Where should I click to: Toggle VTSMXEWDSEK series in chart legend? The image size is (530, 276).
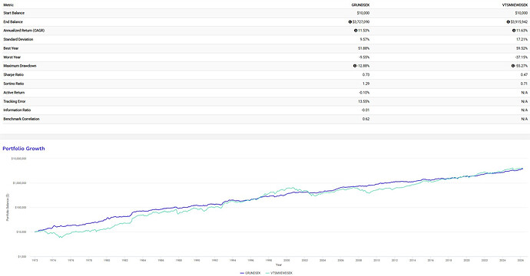click(279, 273)
